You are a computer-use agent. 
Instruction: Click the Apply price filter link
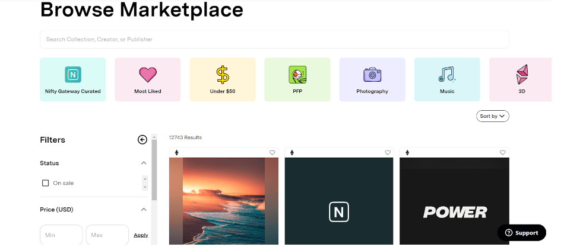click(x=141, y=235)
